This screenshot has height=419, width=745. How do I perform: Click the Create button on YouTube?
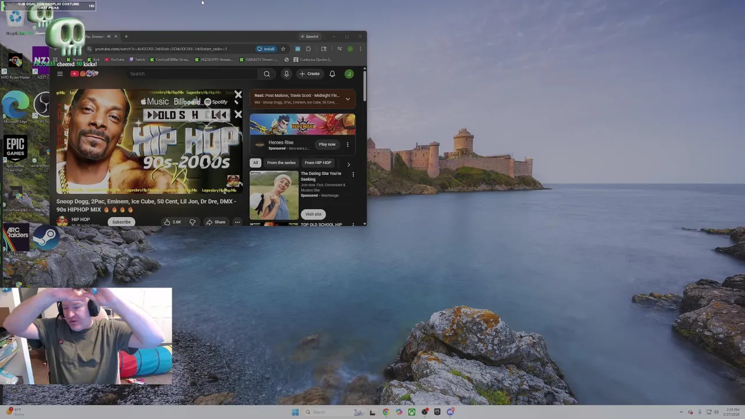[310, 74]
